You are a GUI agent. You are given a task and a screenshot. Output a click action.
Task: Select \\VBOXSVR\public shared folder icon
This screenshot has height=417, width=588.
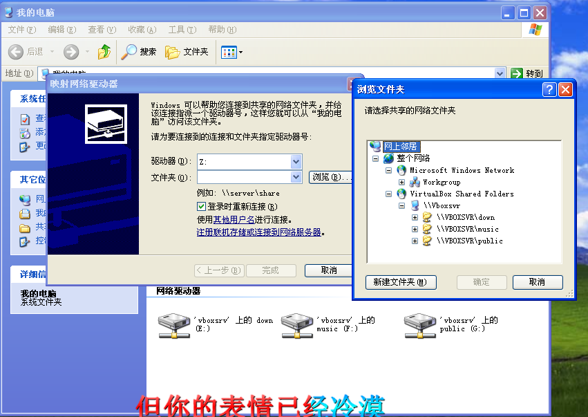pos(427,241)
